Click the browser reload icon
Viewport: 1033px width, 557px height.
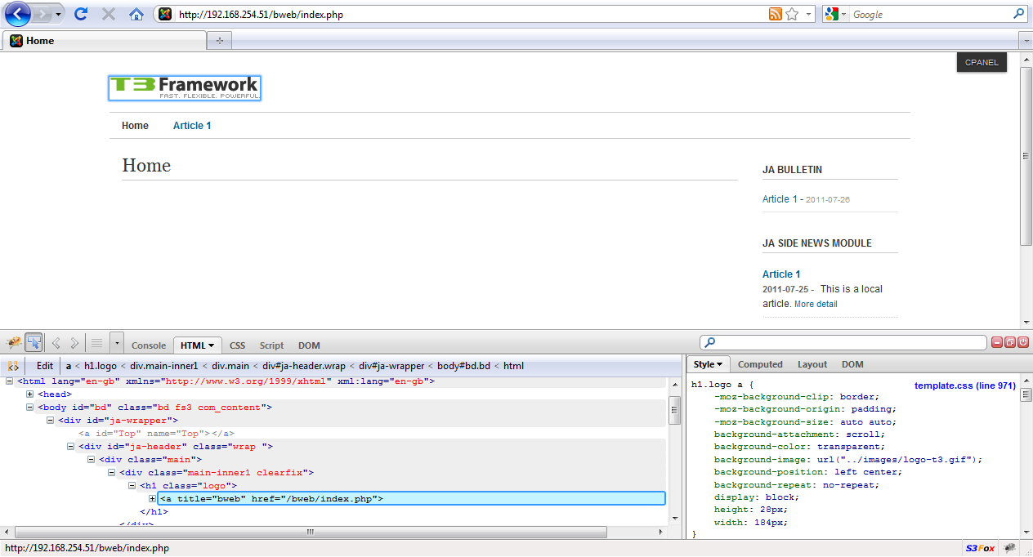[81, 14]
